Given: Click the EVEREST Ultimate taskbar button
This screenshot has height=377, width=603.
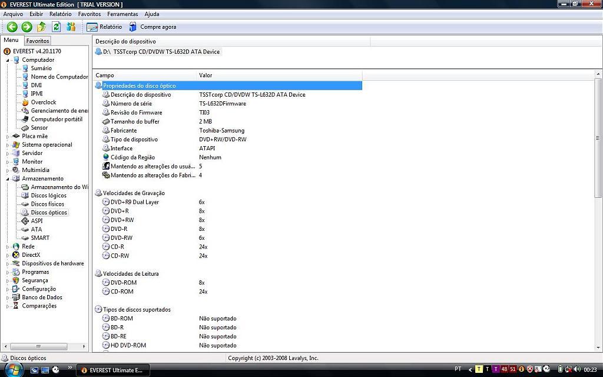Looking at the screenshot, I should pos(112,370).
